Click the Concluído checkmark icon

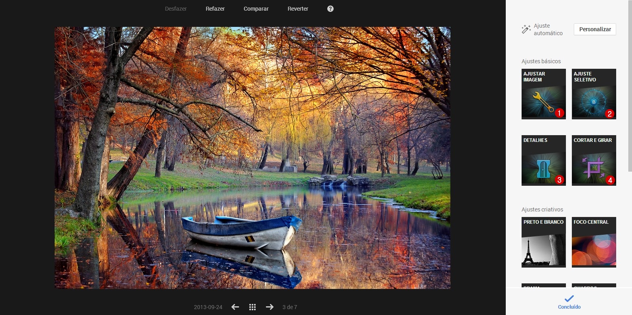pos(569,299)
